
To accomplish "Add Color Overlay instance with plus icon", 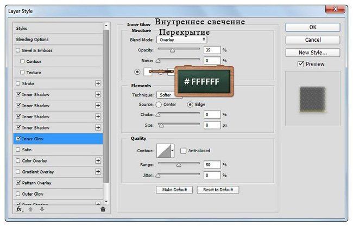I will (x=98, y=160).
